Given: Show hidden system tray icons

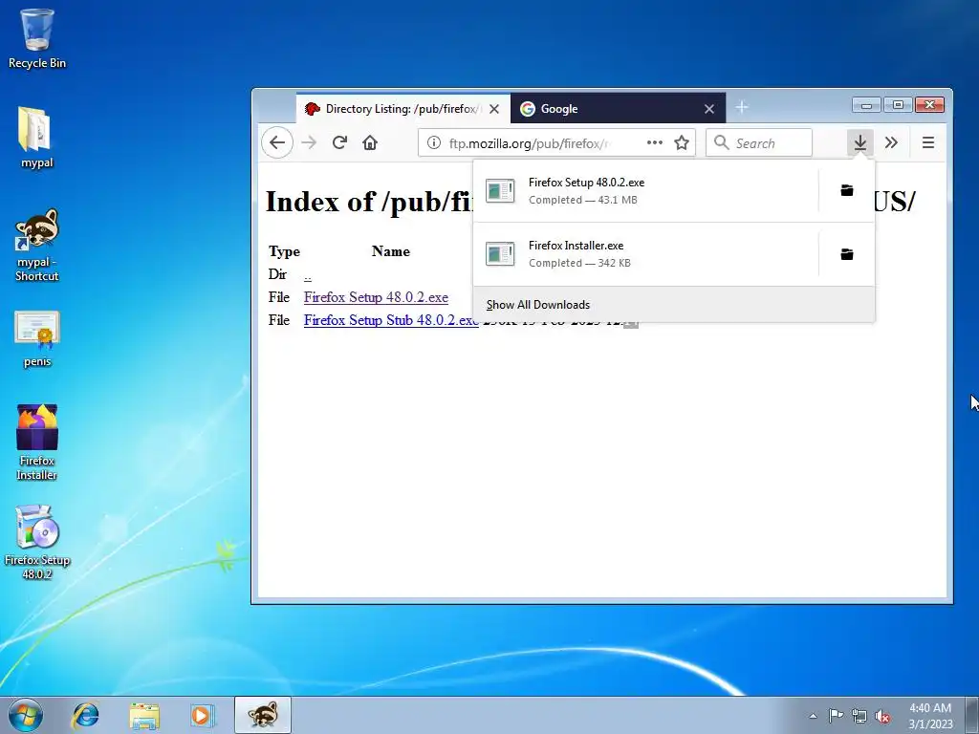Looking at the screenshot, I should 813,716.
